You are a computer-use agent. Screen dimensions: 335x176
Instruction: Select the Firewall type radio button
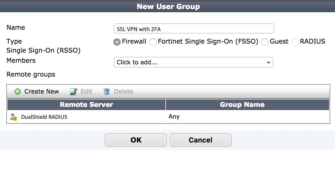click(x=117, y=42)
